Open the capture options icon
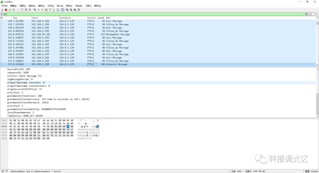 pyautogui.click(x=14, y=10)
